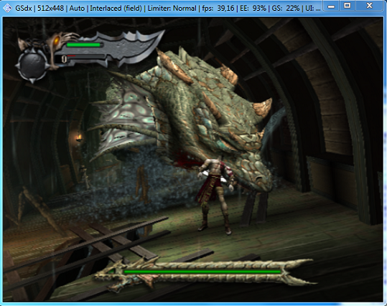This screenshot has height=306, width=387.
Task: Click the red orb counter showing 0
Action: [64, 59]
